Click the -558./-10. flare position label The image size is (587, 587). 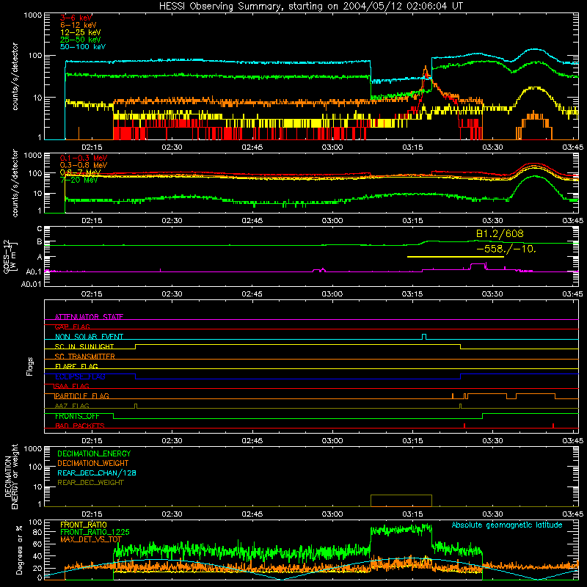coord(506,249)
